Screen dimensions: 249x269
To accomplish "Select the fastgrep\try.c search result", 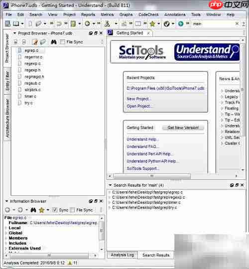I will click(144, 208).
